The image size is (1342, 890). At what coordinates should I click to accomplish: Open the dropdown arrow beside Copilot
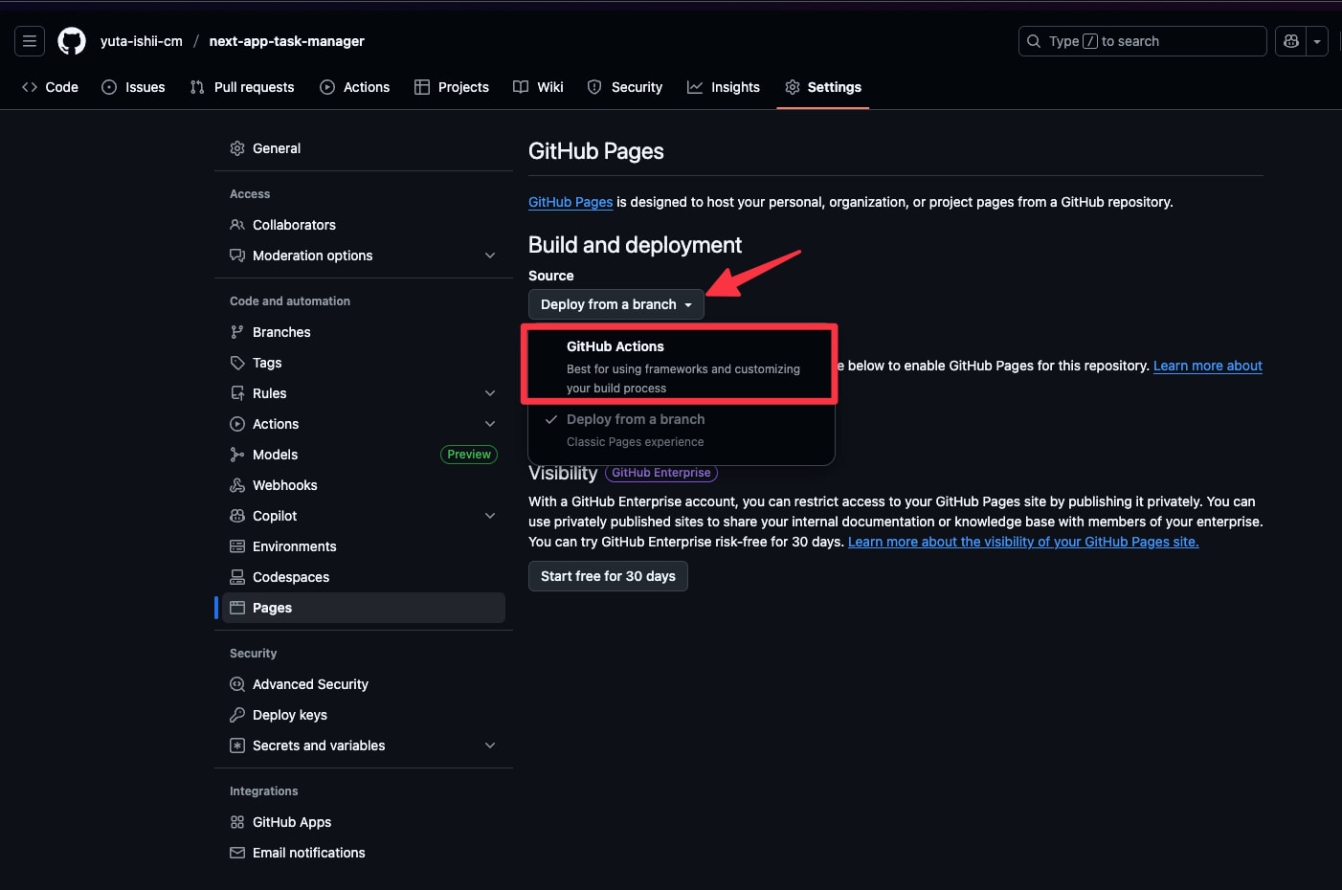pos(1317,41)
